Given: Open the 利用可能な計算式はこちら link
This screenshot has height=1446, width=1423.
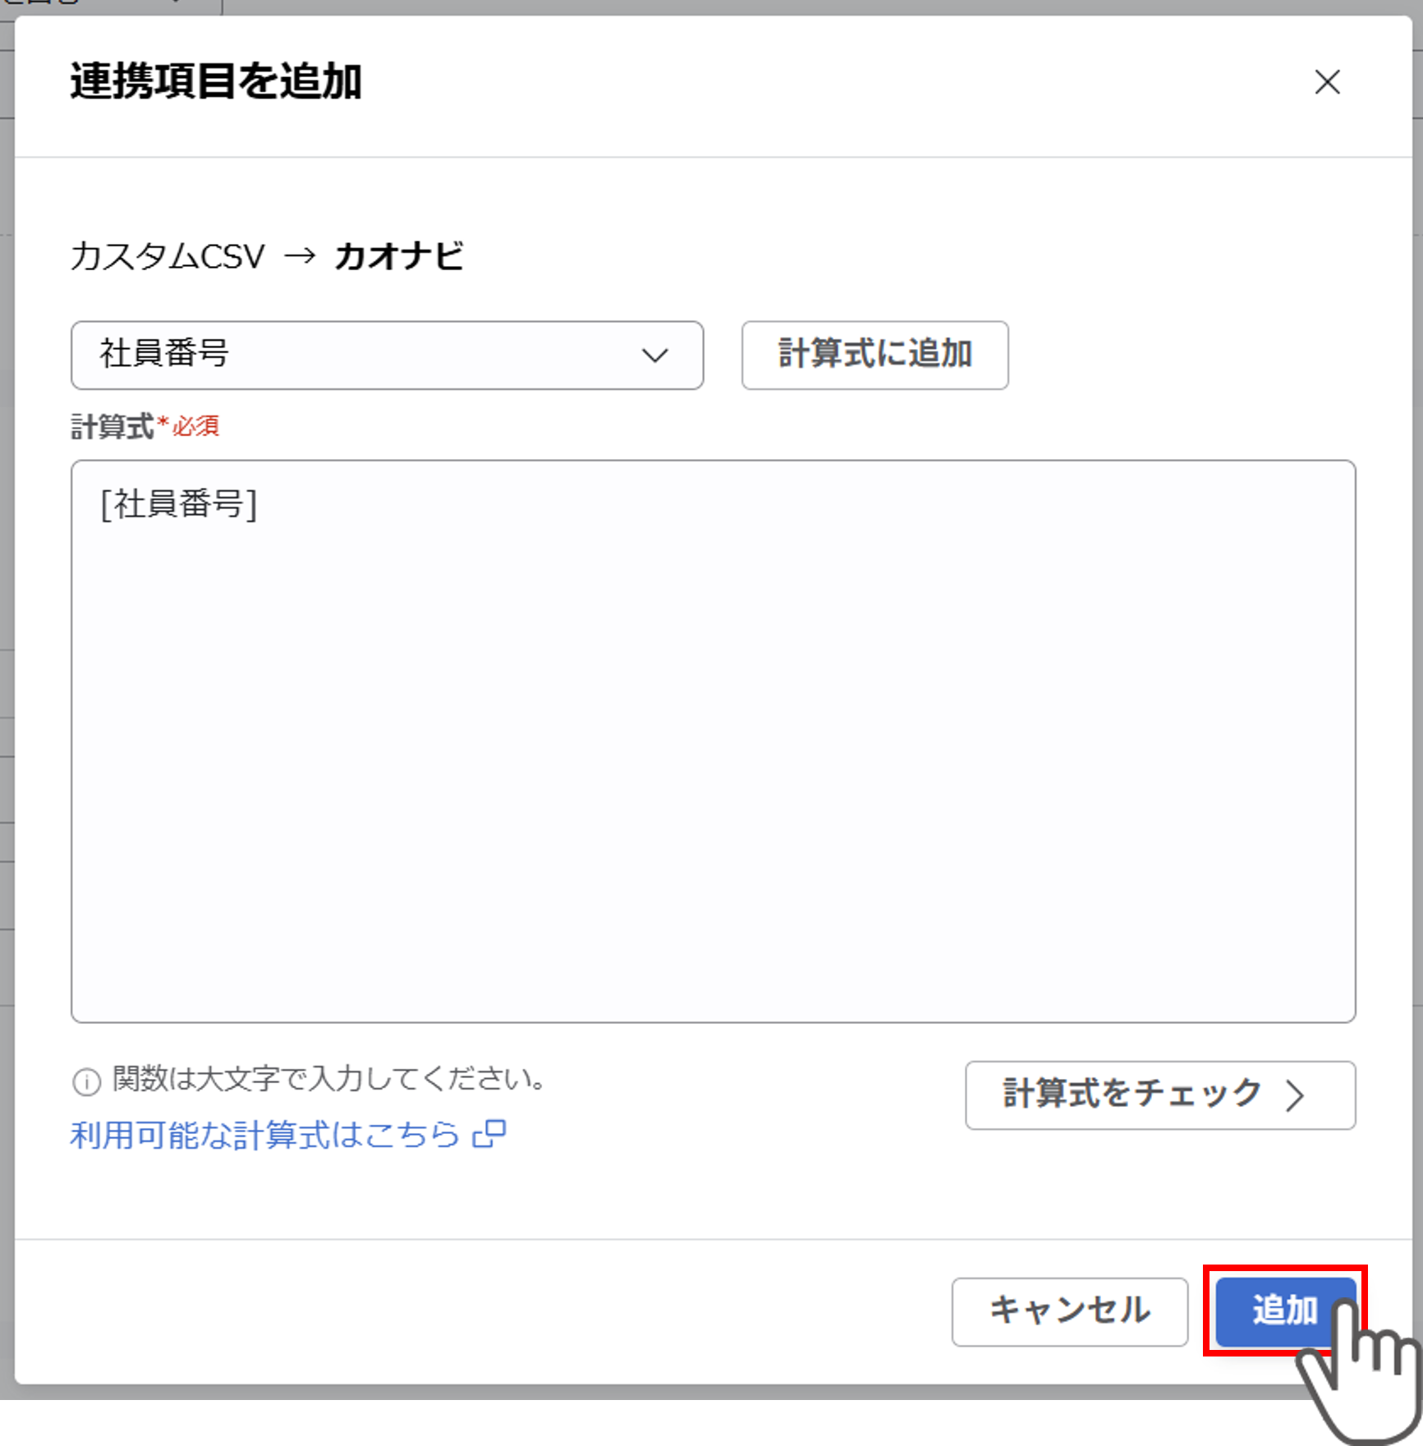Looking at the screenshot, I should 287,1135.
